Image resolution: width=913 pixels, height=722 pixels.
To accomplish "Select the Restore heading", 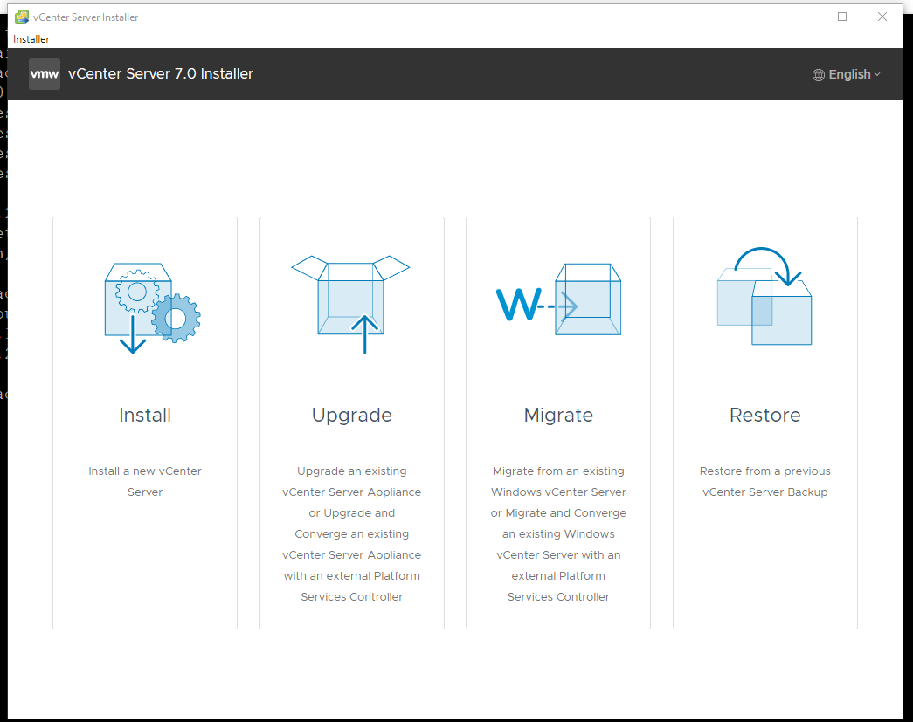I will coord(765,415).
